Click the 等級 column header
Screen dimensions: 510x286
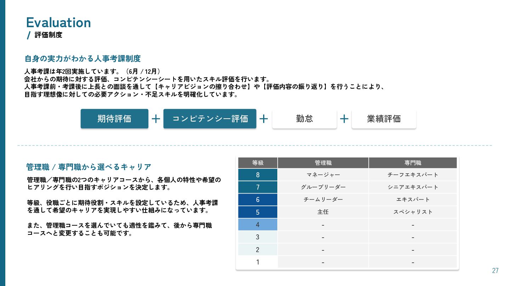point(258,163)
